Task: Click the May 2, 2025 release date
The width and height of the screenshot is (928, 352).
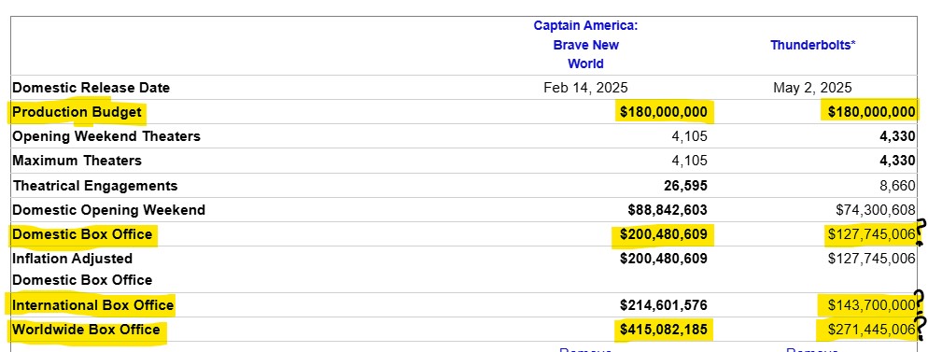Action: 812,88
